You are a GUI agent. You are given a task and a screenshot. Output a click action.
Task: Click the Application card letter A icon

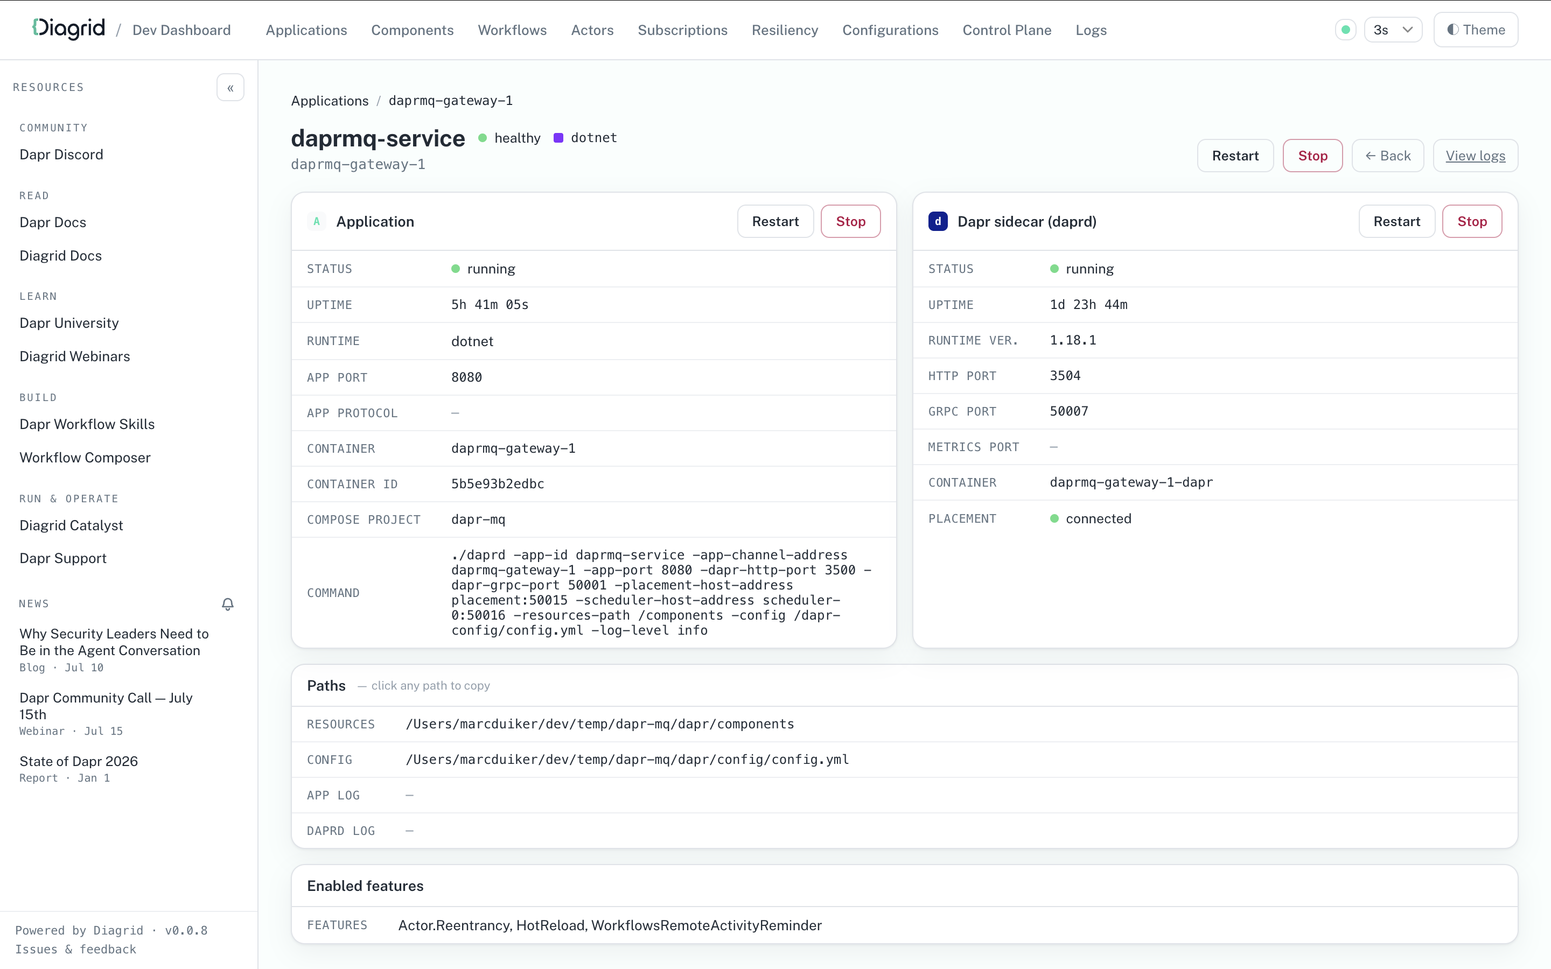click(x=317, y=222)
